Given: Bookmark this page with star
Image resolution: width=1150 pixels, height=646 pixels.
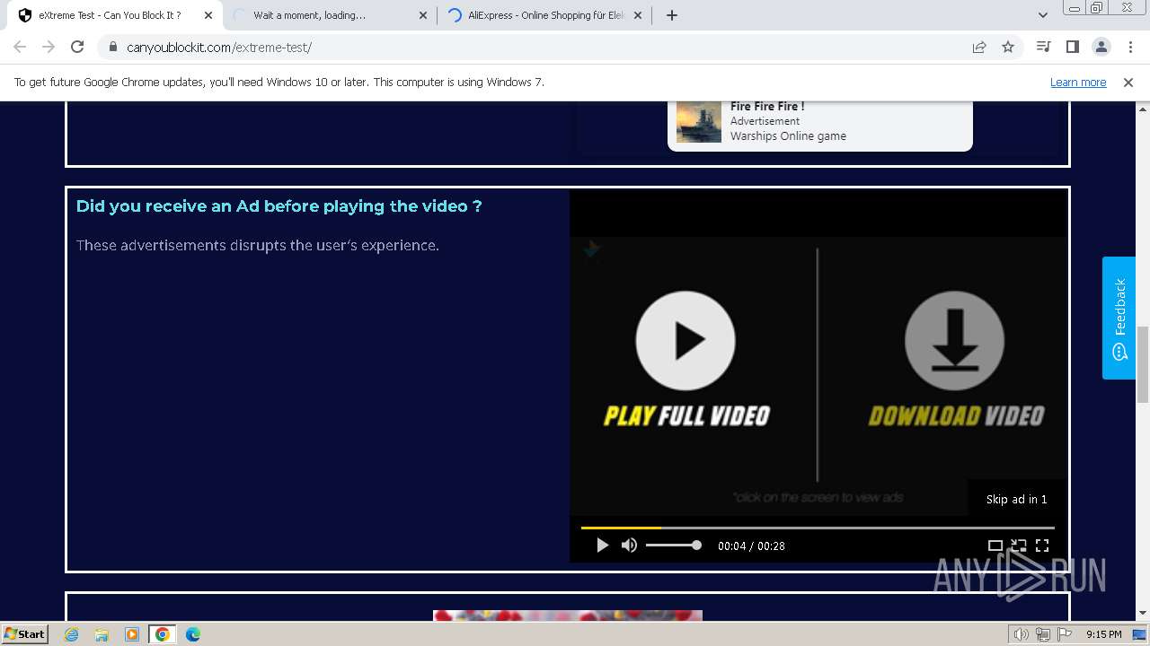Looking at the screenshot, I should click(x=1008, y=47).
